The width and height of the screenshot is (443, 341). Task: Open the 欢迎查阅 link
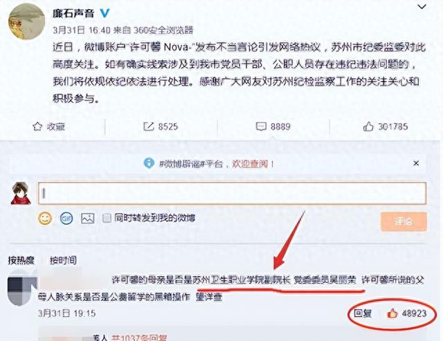coord(250,164)
